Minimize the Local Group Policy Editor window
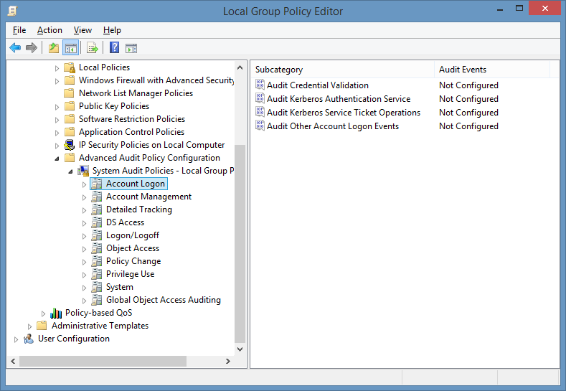This screenshot has height=391, width=566. 500,10
